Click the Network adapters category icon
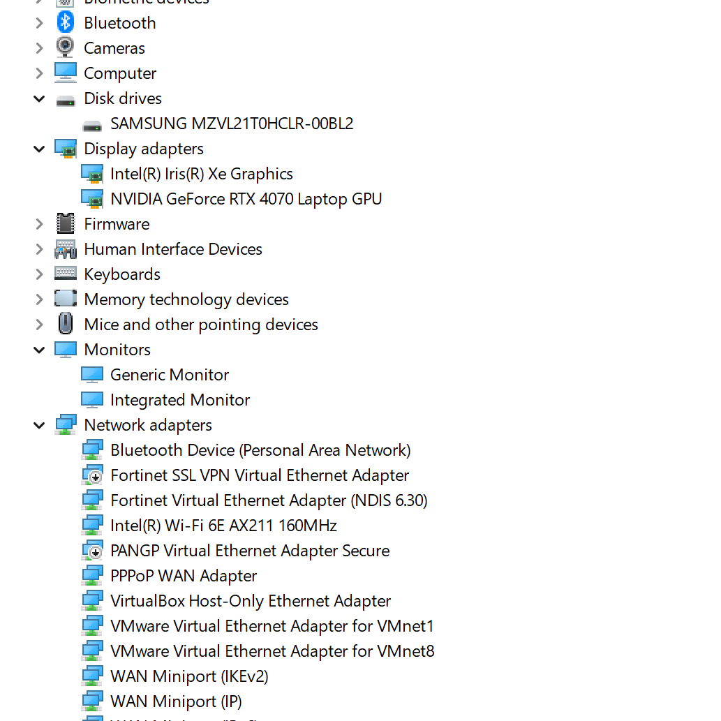This screenshot has height=721, width=721. tap(66, 424)
